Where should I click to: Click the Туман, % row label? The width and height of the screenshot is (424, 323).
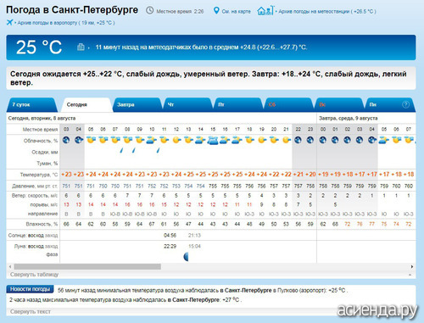tap(47, 164)
